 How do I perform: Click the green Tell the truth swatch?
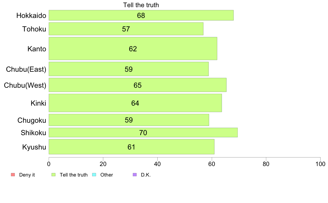54,175
